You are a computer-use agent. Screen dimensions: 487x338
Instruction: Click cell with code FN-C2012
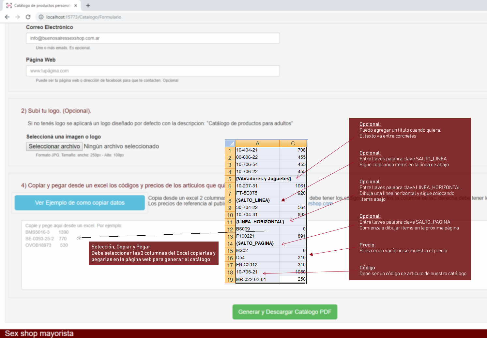coord(257,265)
